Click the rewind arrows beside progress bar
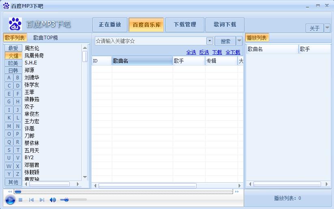This screenshot has height=209, width=334. pos(10,192)
